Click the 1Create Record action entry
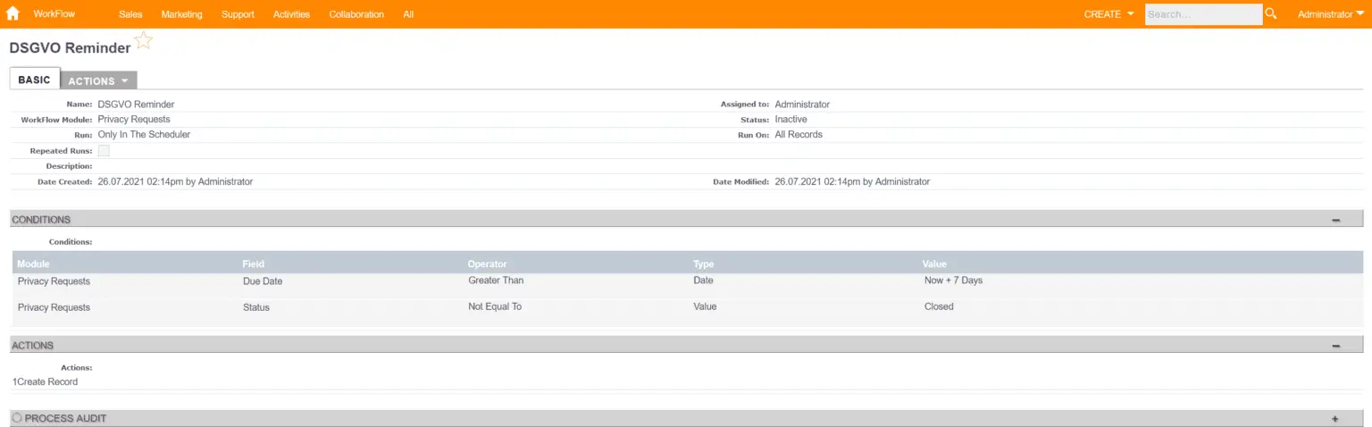The height and width of the screenshot is (427, 1372). click(x=45, y=381)
